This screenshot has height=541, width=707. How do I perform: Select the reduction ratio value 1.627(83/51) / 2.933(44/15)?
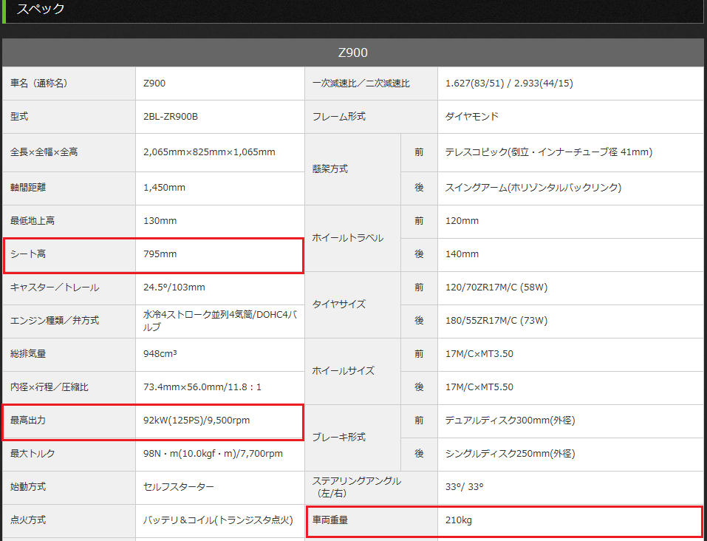tap(509, 84)
